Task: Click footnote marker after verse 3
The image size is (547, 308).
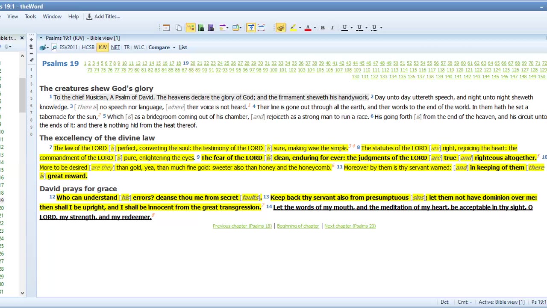Action: tap(249, 105)
